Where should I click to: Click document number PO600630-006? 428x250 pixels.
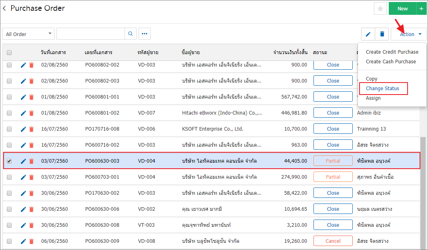tap(102, 209)
